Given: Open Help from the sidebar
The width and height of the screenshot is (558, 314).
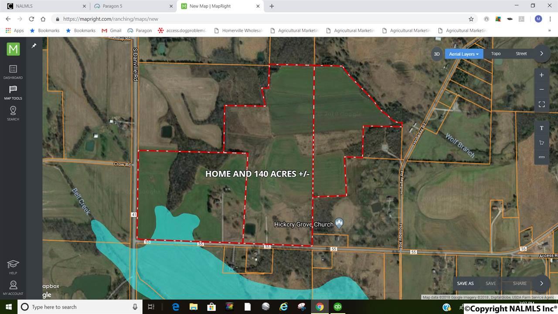Looking at the screenshot, I should (x=13, y=267).
